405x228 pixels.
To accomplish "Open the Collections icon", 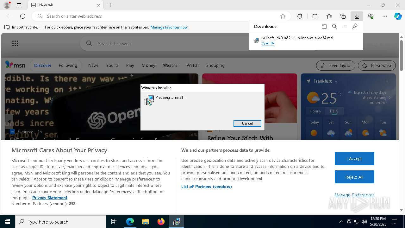I will 343,16.
